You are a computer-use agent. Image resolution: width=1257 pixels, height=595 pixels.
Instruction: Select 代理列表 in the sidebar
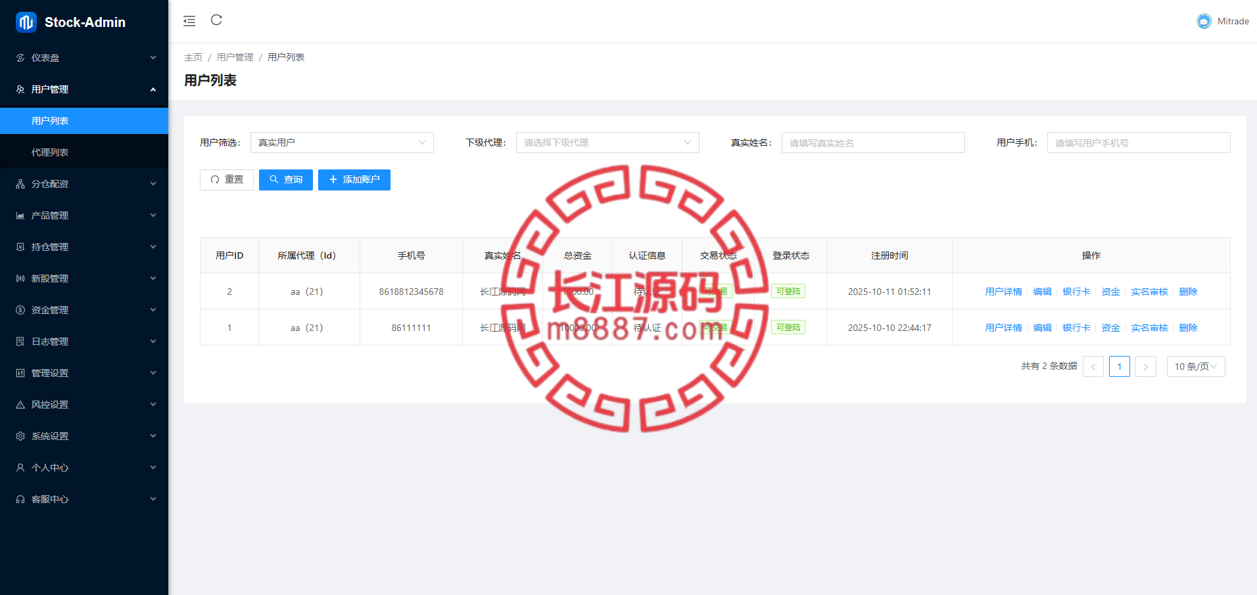84,152
